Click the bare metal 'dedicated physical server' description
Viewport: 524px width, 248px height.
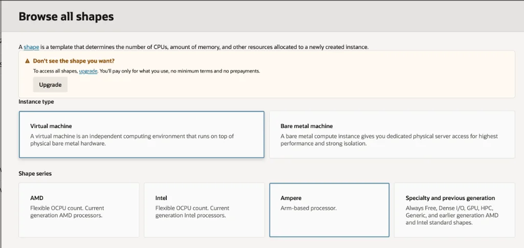point(389,140)
